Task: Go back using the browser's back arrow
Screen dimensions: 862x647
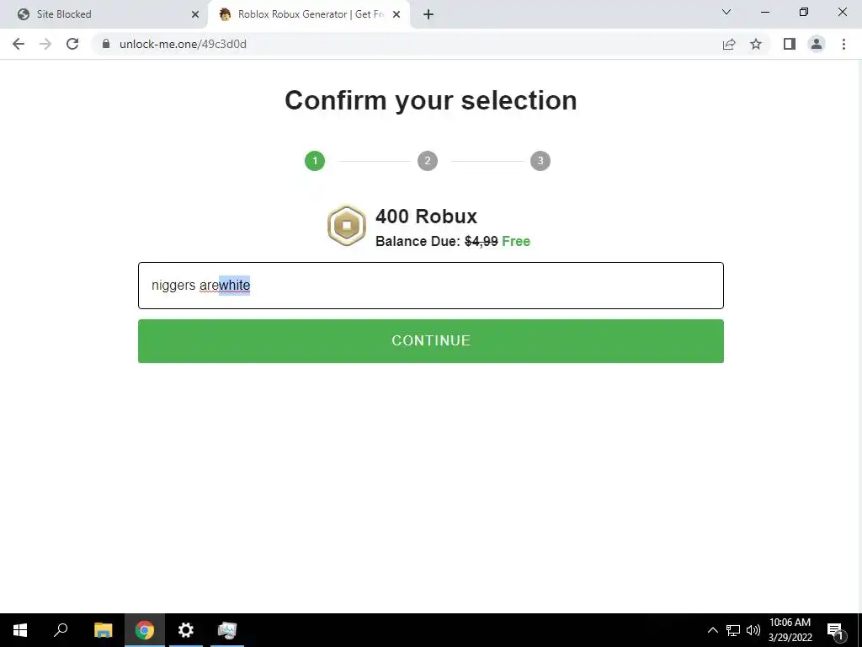Action: pyautogui.click(x=19, y=44)
